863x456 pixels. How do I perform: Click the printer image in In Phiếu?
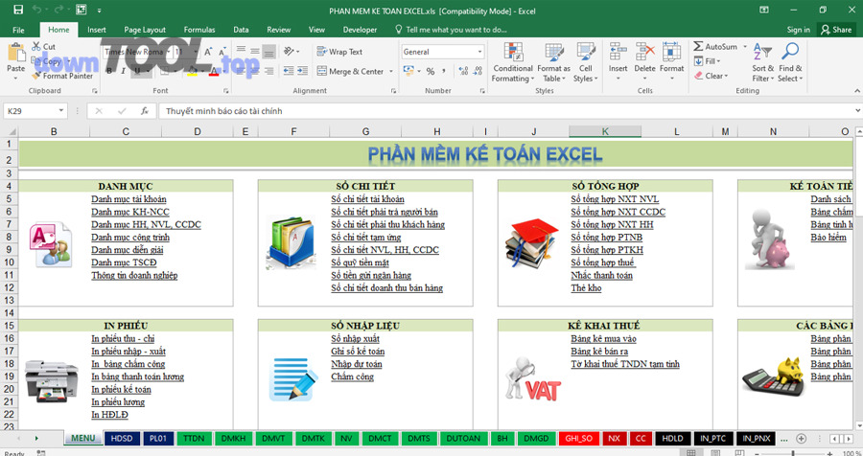(51, 380)
